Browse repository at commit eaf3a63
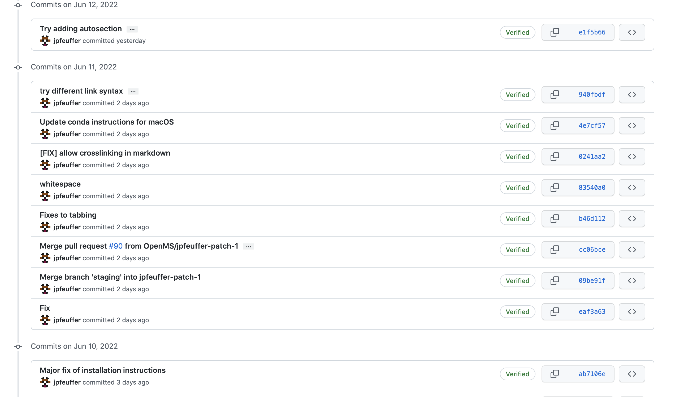 (631, 312)
